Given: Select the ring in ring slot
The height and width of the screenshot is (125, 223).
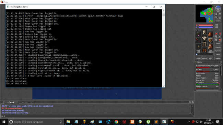Looking at the screenshot, I should (198, 46).
